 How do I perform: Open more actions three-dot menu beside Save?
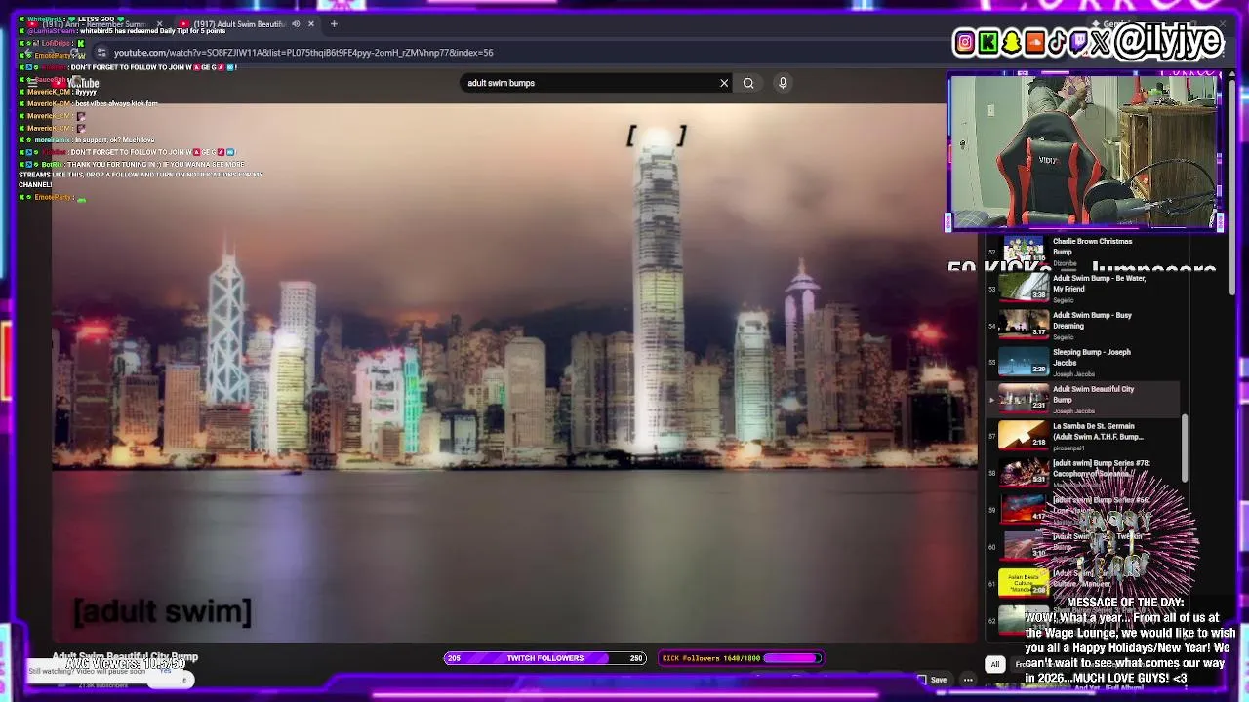[x=968, y=680]
